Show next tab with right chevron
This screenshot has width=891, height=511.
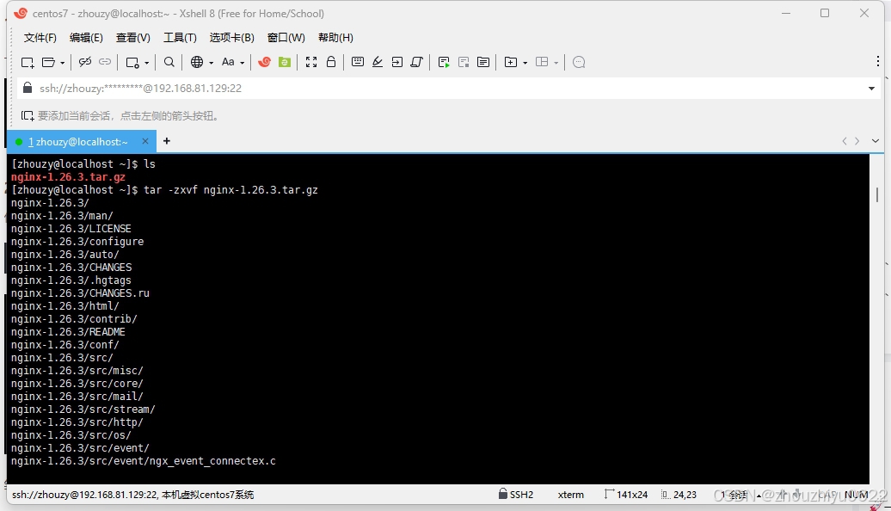[857, 141]
